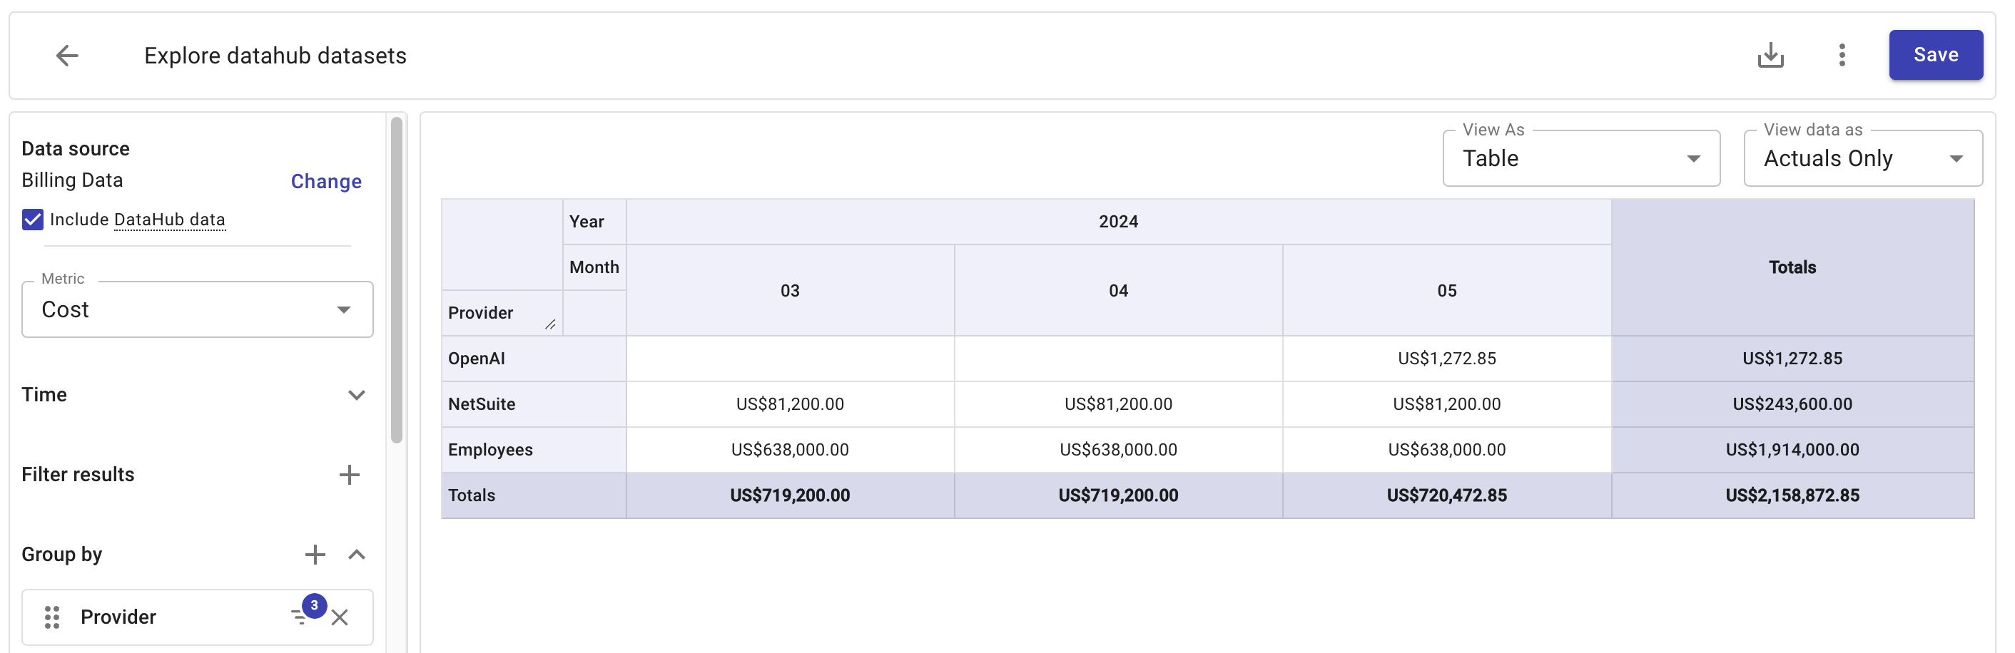Screen dimensions: 2015x653
Task: Open View data as Actuals Only dropdown
Action: 1862,158
